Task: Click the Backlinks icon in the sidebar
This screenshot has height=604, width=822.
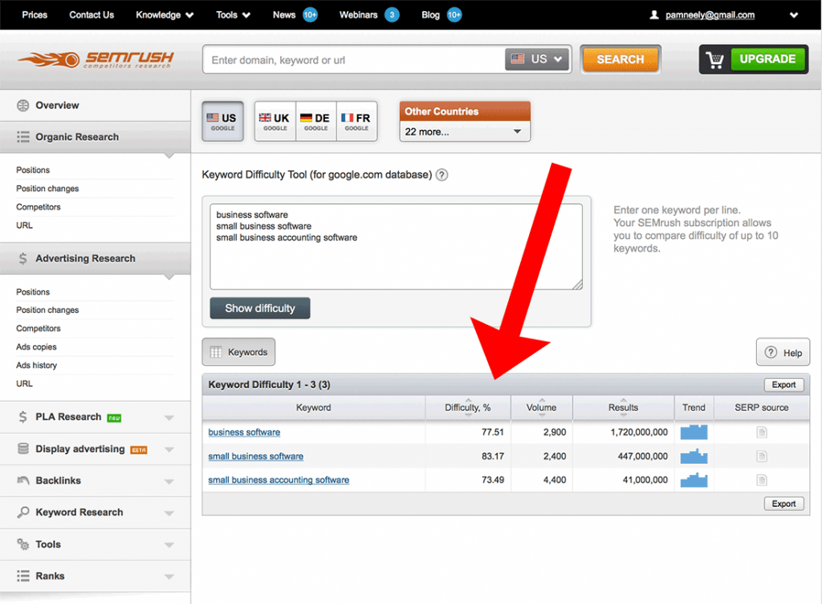Action: tap(22, 480)
